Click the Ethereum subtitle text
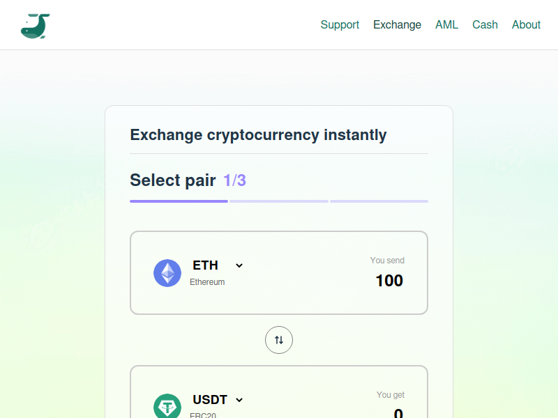 point(207,282)
